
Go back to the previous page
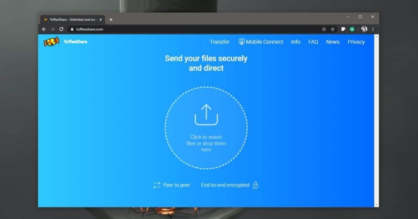click(x=44, y=29)
